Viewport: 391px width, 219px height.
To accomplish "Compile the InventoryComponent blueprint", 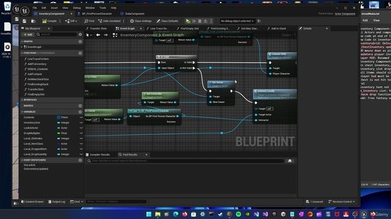I will point(49,21).
